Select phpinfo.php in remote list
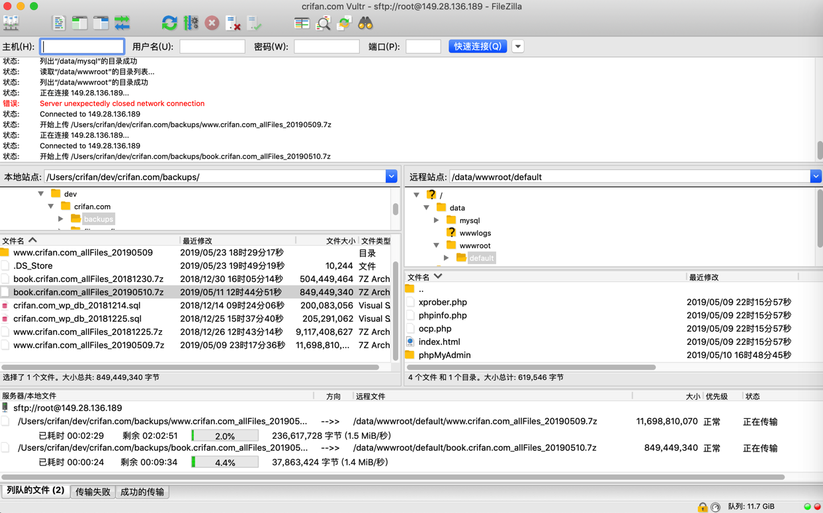823x513 pixels. 613,315
